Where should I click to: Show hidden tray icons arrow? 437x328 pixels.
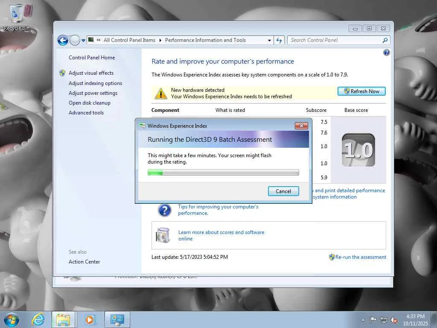tap(363, 320)
